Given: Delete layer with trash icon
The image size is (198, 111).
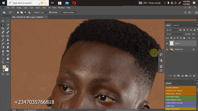Looking at the screenshot, I should pyautogui.click(x=194, y=76).
